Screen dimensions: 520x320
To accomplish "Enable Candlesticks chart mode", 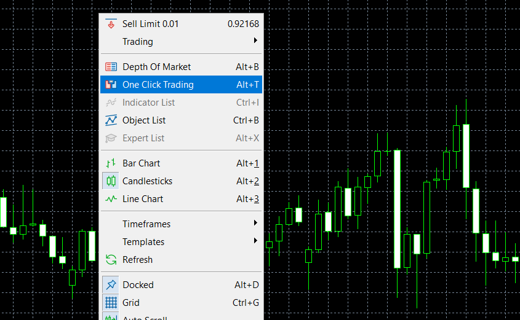I will click(x=148, y=181).
